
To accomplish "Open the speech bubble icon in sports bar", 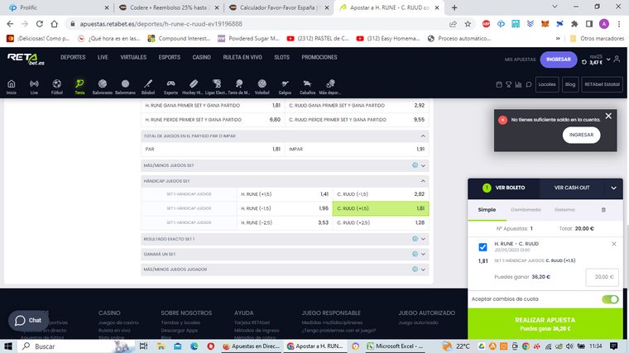I will [x=529, y=84].
